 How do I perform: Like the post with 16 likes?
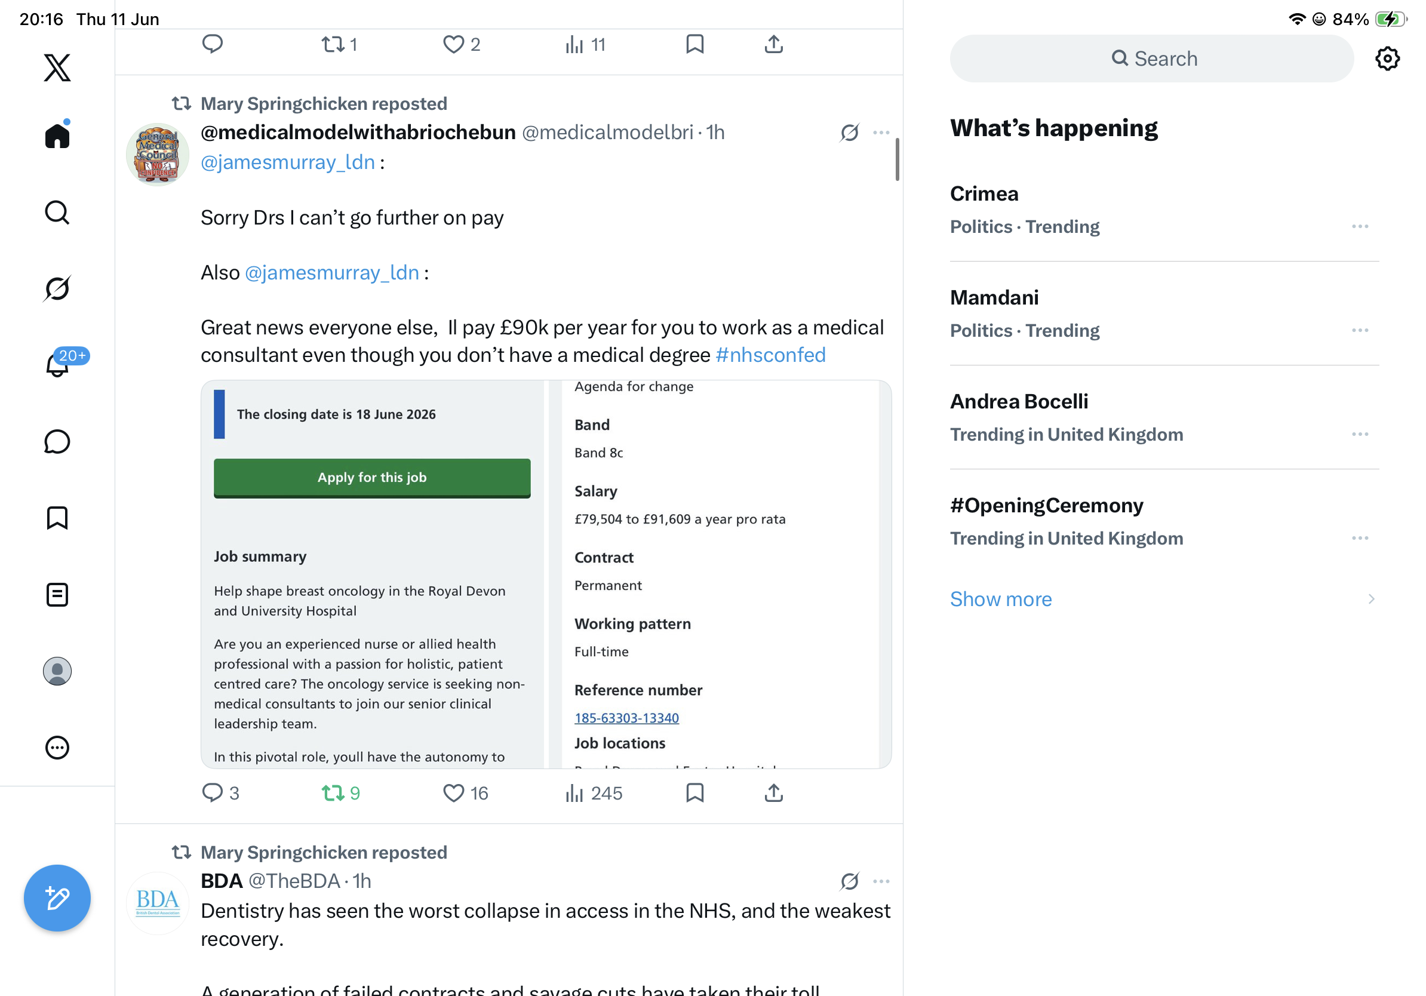pyautogui.click(x=465, y=793)
